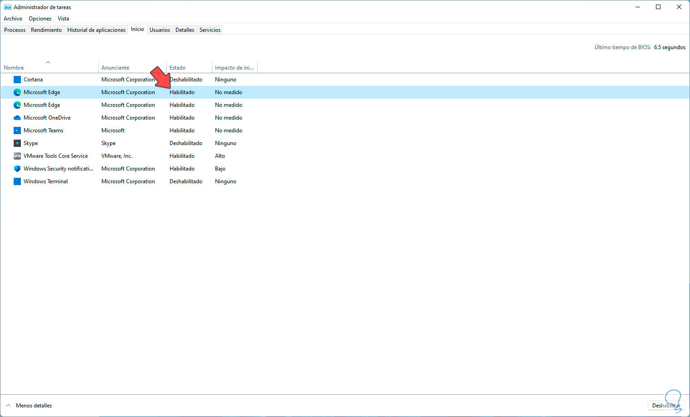Click No medido in the Teams row
Screen dimensions: 690x417
[x=229, y=131]
